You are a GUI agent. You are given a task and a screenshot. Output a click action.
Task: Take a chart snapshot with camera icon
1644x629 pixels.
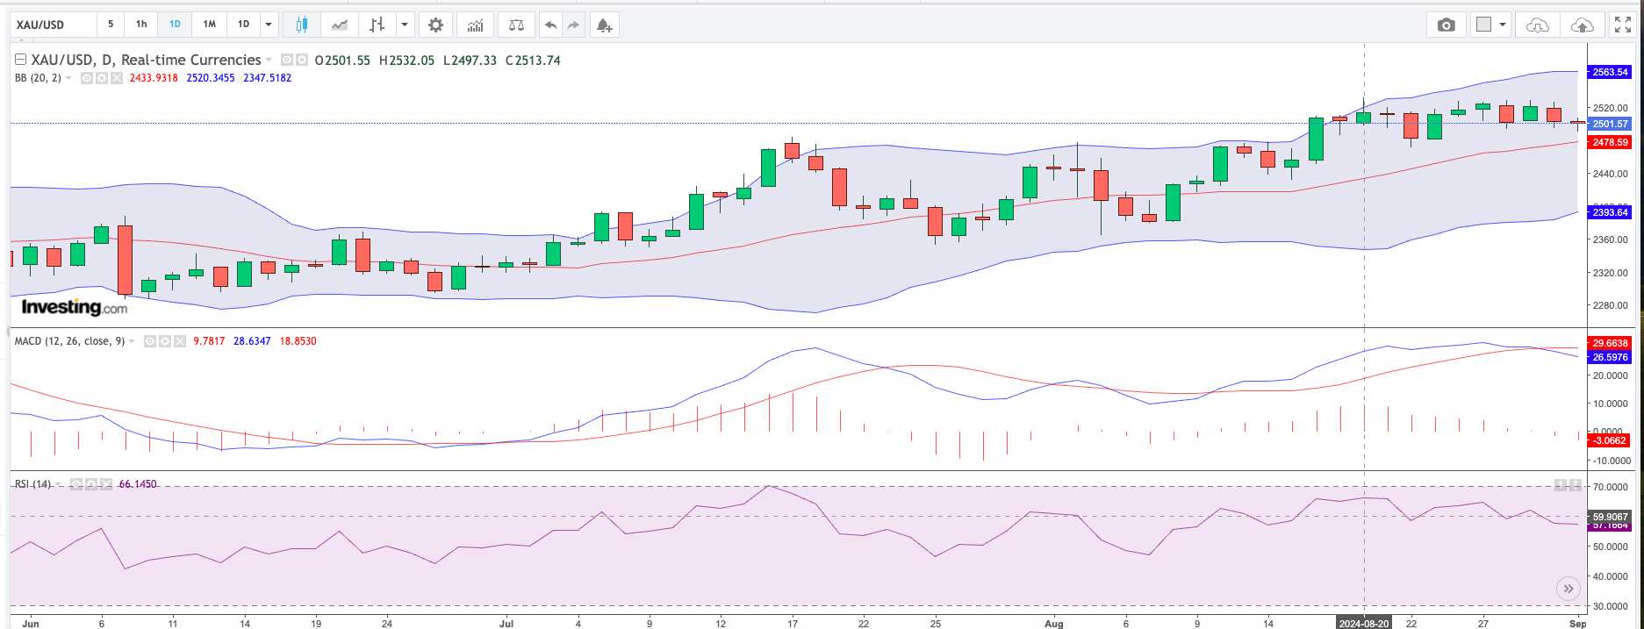1446,25
